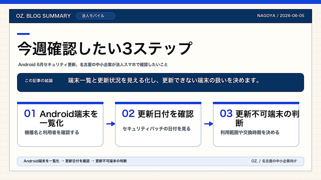Viewport: 321px width, 180px height.
Task: Click the conclusion sentence 端末一覧と更新状況を見える化し
Action: click(x=164, y=81)
